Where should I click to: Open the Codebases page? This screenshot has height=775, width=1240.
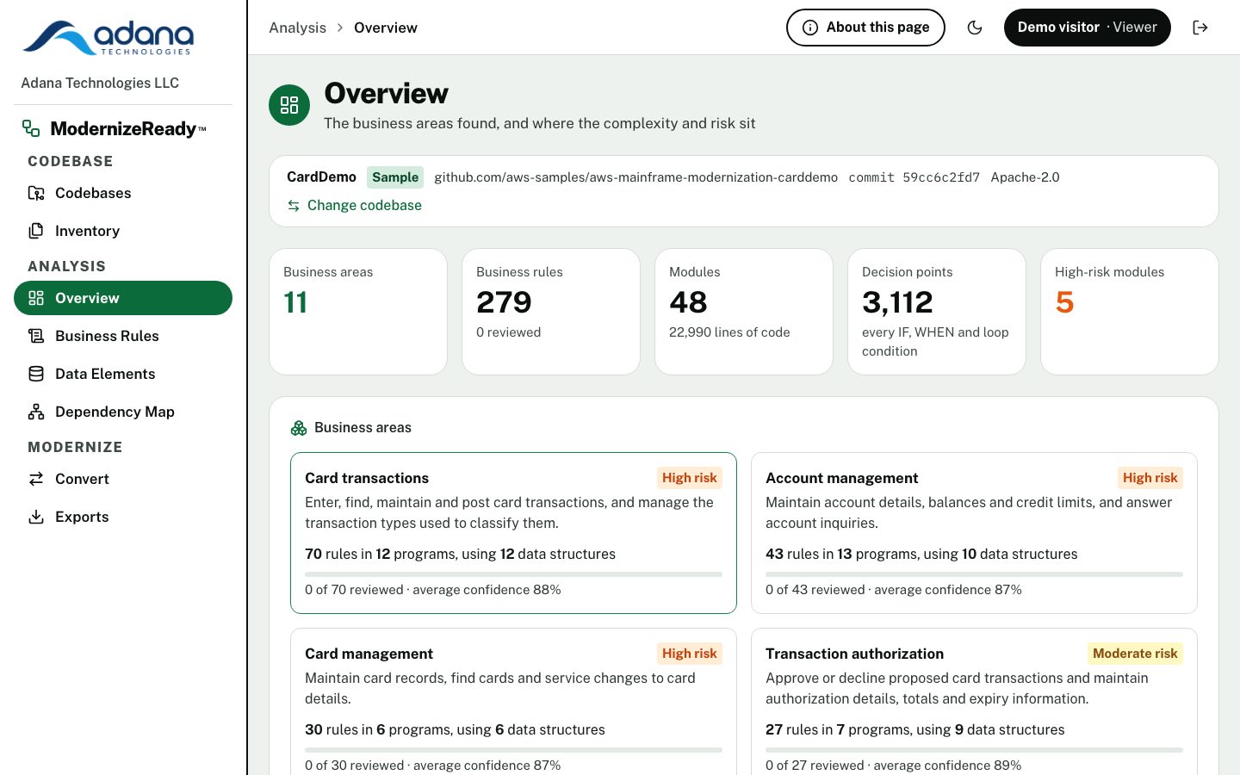(123, 193)
